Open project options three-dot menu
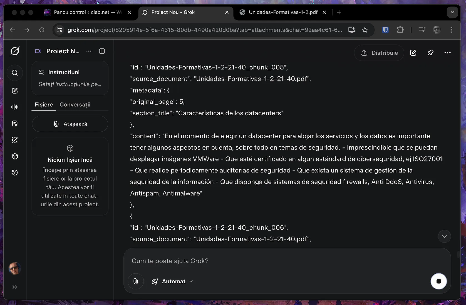Image resolution: width=466 pixels, height=305 pixels. pos(89,51)
